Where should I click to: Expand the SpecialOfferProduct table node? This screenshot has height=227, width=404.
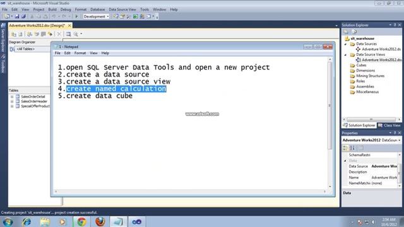coord(12,106)
